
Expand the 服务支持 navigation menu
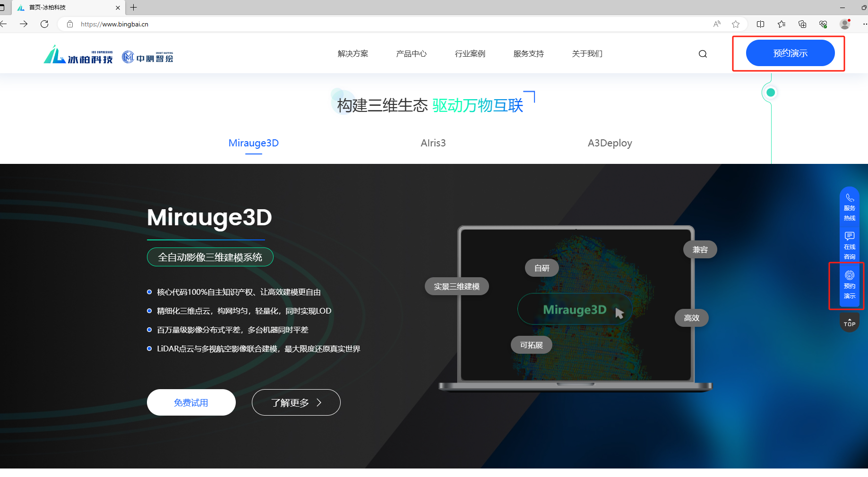[528, 54]
